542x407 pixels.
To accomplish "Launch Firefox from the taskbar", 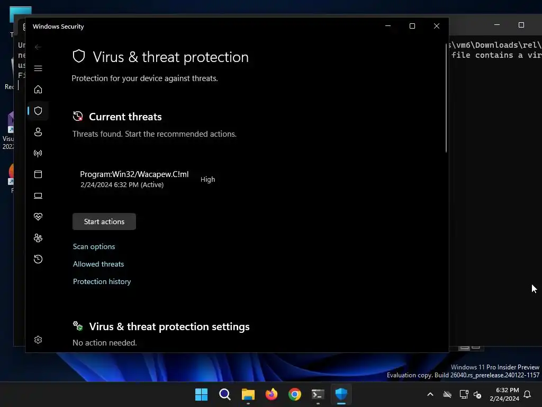I will (x=272, y=394).
